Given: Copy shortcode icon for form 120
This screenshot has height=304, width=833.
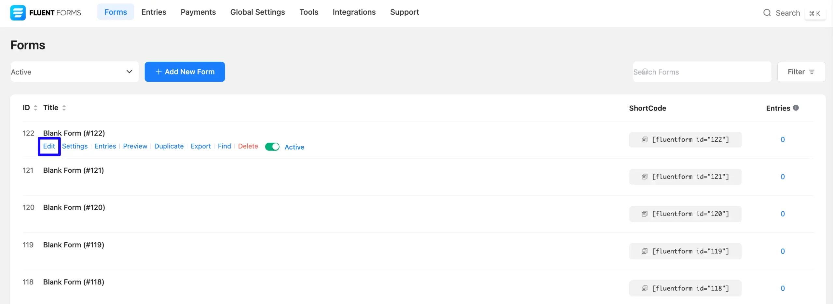Looking at the screenshot, I should tap(644, 214).
